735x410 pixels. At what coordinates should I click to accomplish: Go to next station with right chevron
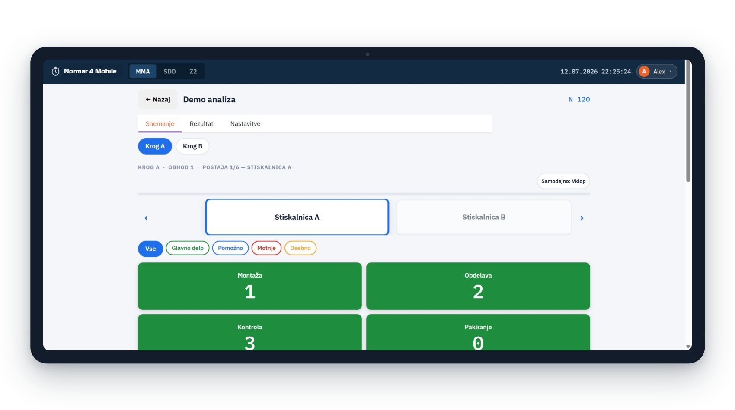pyautogui.click(x=582, y=218)
